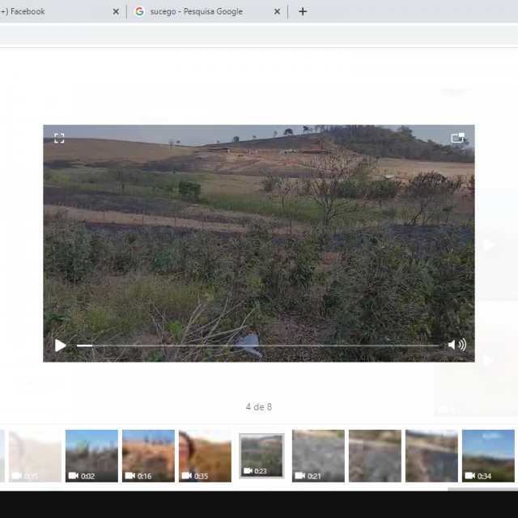Select the 0:35 thumbnail showing a face
Viewport: 518px width, 518px height.
tap(205, 456)
